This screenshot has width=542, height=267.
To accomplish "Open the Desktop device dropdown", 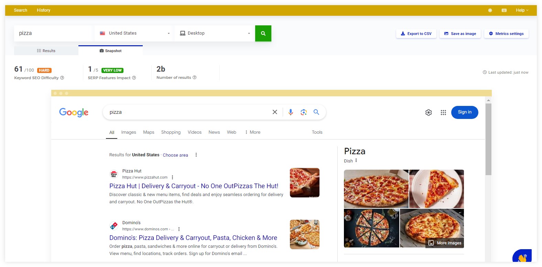I will (215, 33).
